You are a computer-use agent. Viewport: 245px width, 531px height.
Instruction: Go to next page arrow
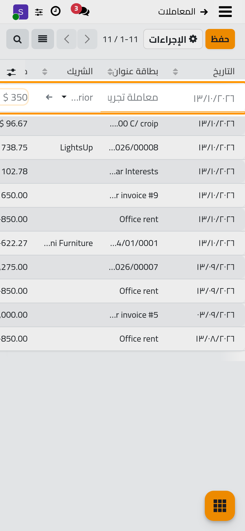pyautogui.click(x=87, y=39)
